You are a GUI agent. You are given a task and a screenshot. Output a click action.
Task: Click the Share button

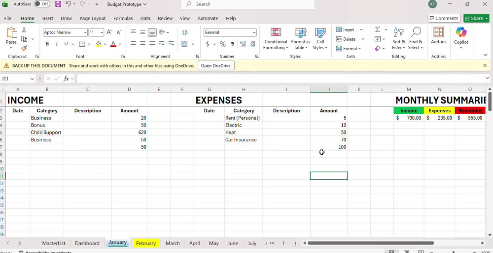pos(476,18)
